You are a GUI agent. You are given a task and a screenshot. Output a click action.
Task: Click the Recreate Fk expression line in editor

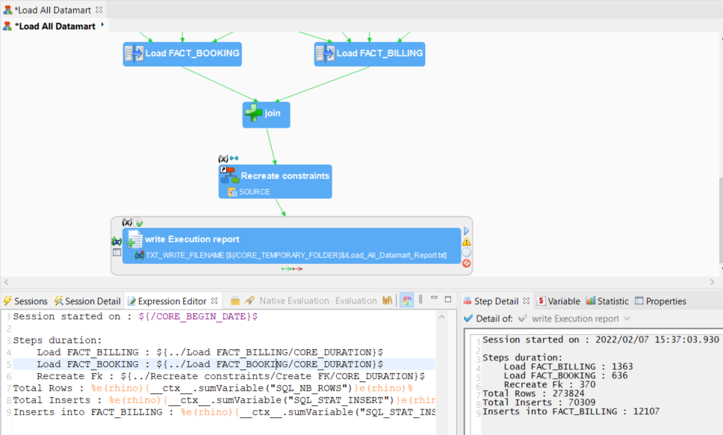231,377
